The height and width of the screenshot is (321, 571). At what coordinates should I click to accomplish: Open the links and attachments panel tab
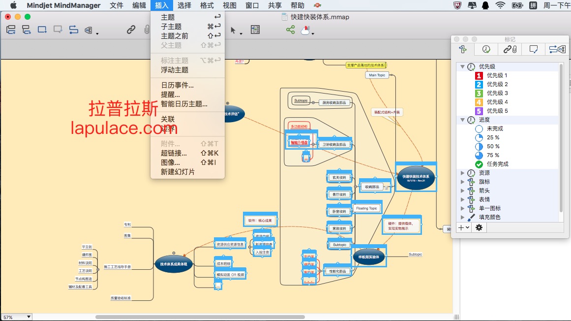click(x=510, y=49)
